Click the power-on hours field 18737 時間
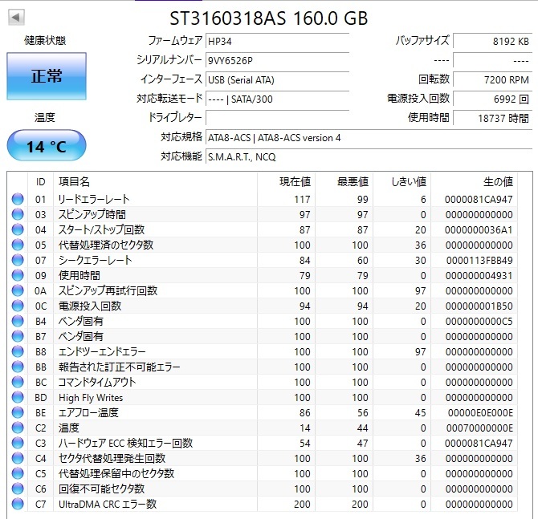 493,118
